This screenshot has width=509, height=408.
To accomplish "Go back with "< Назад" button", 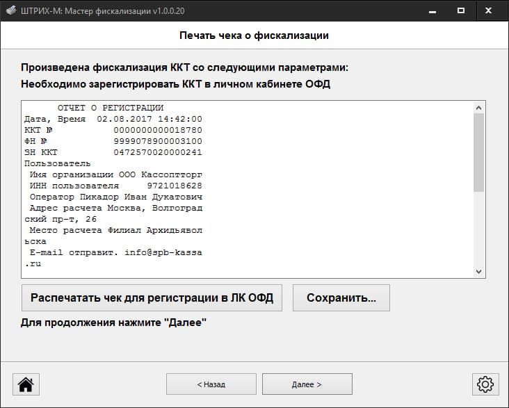I will coord(211,384).
